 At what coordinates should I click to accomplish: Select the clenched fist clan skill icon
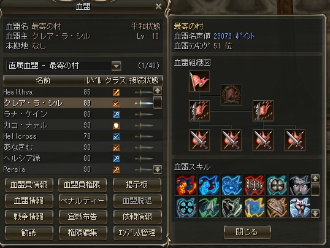pyautogui.click(x=299, y=207)
